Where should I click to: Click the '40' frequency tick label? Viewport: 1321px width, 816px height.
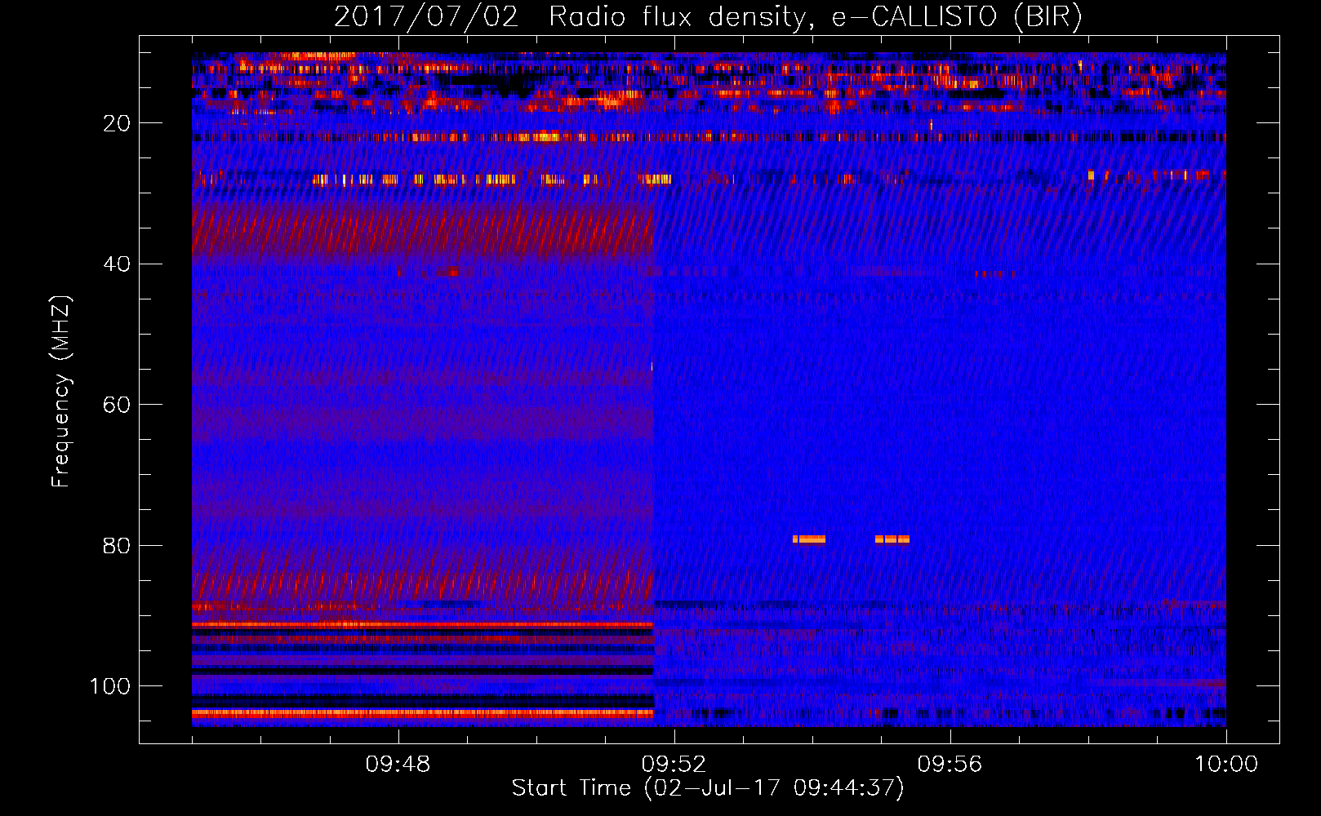tap(117, 264)
